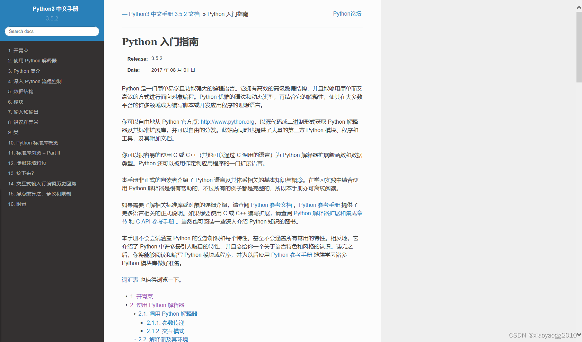Open the Python3 中文手册 title link
This screenshot has width=582, height=342.
[x=55, y=9]
